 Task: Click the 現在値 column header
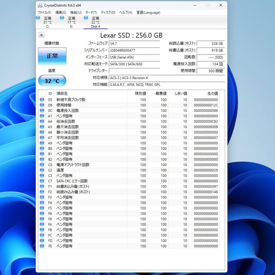137,94
